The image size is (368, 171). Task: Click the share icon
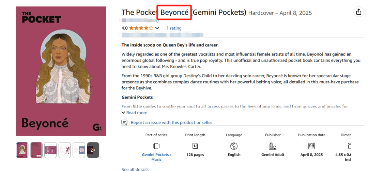click(x=358, y=12)
